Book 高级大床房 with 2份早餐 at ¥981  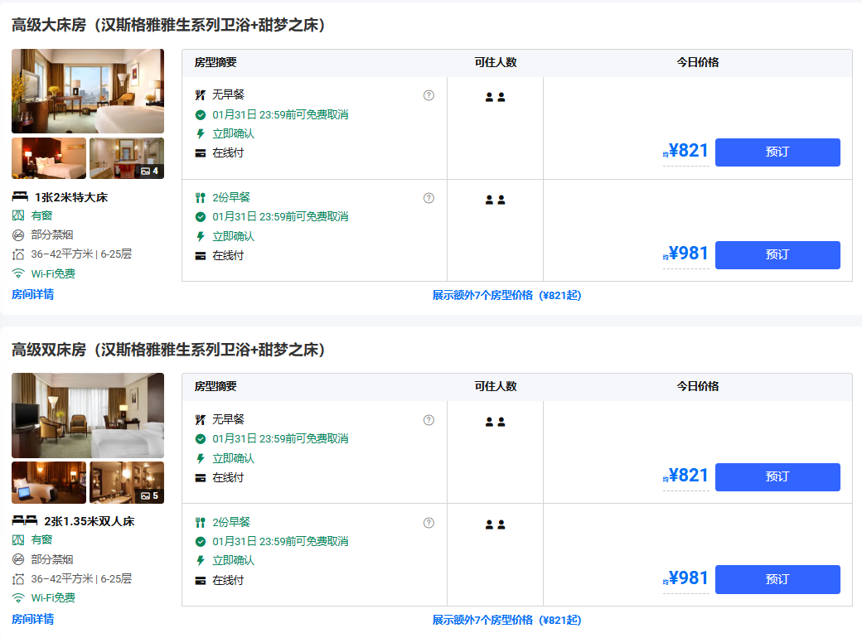pos(777,255)
